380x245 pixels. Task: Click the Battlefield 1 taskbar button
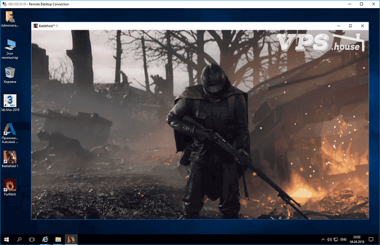tap(70, 239)
